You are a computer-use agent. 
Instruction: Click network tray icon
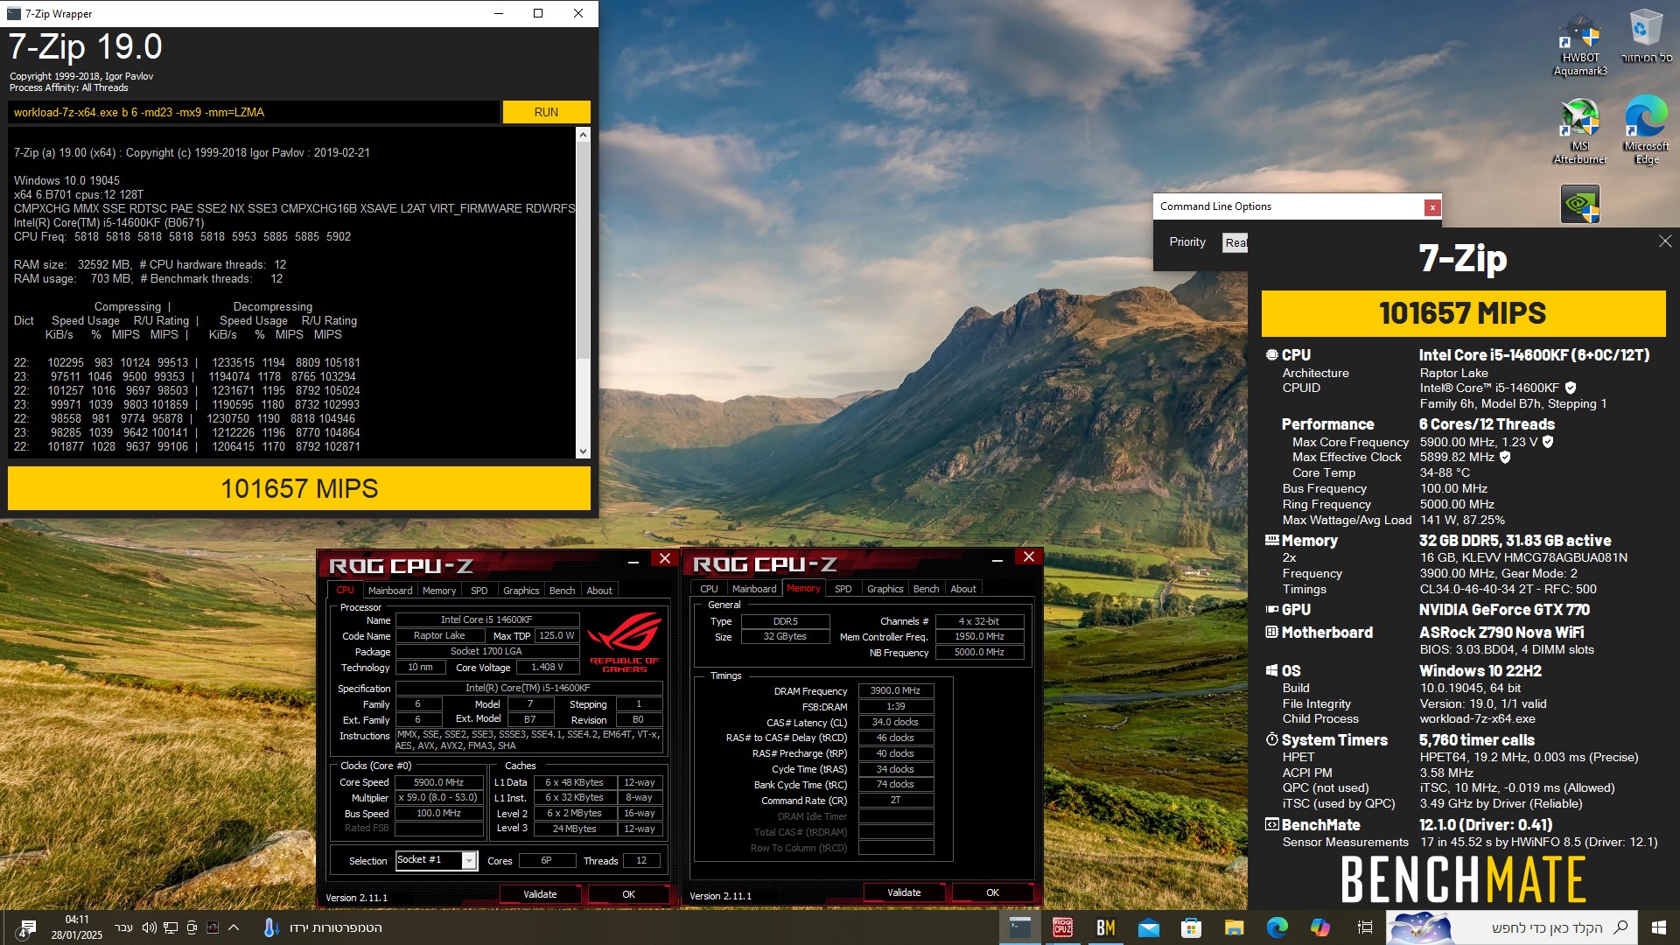click(171, 927)
